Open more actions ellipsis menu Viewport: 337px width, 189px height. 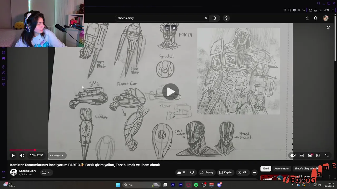click(254, 172)
